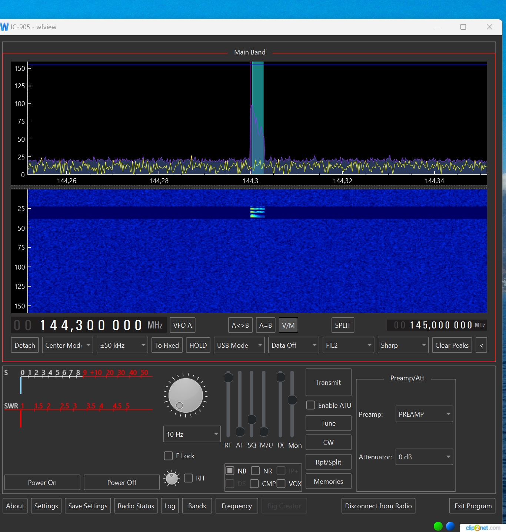Toggle the NB noise blanker checkbox
The height and width of the screenshot is (532, 506).
click(x=230, y=471)
